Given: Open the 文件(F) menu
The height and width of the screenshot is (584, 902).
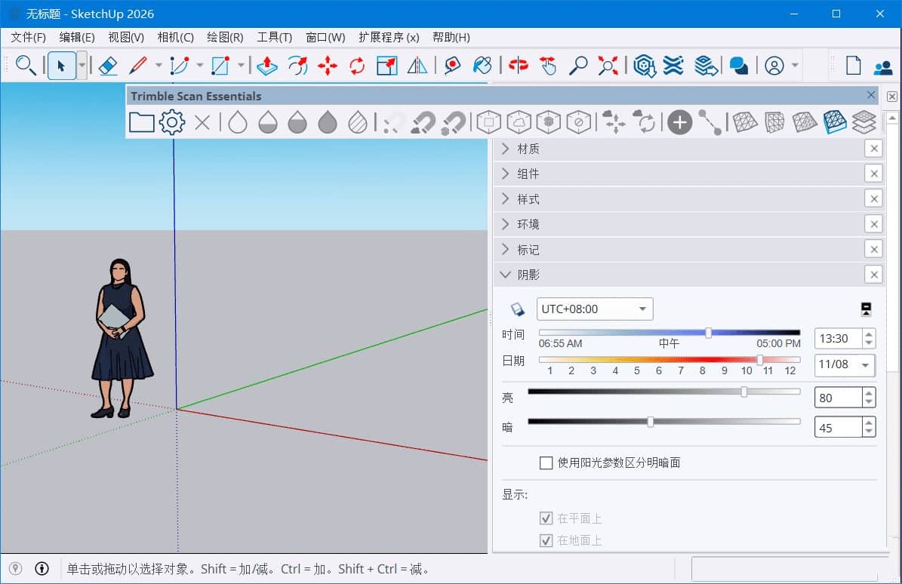Looking at the screenshot, I should (28, 38).
